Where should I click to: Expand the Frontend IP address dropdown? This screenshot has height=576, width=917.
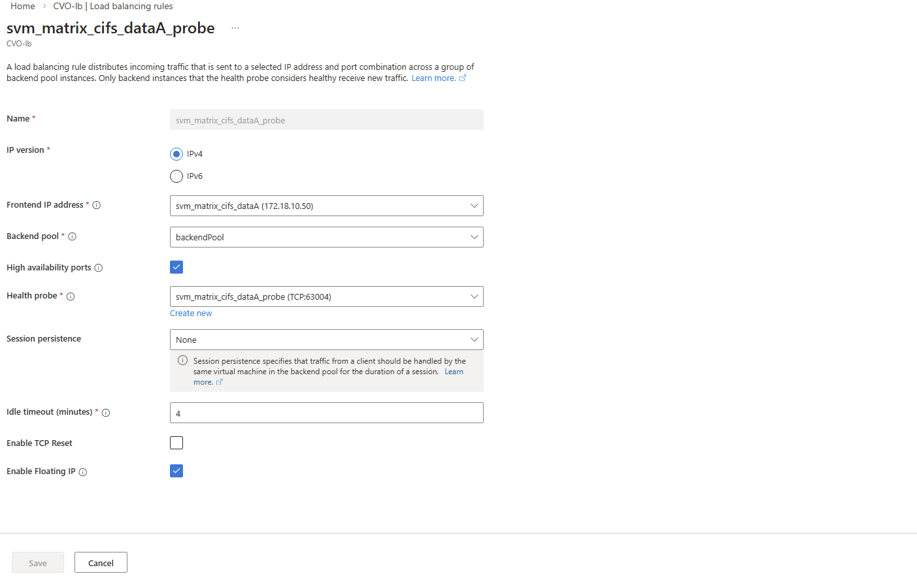[x=327, y=206]
